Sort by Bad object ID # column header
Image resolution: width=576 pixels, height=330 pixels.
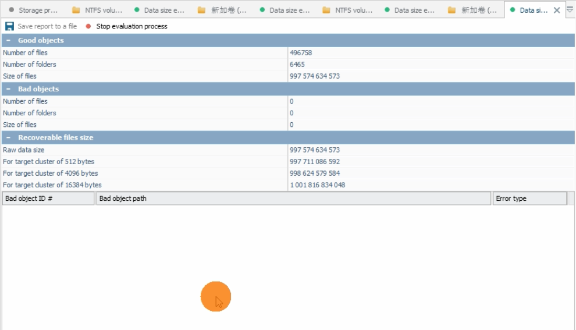coord(48,198)
